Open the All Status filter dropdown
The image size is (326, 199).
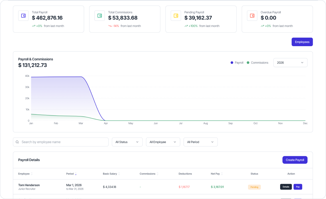click(127, 142)
